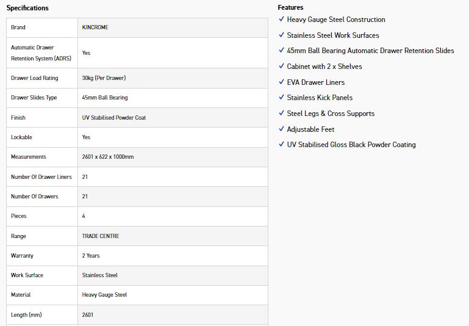Click the TRADE CENTRE range value

(x=101, y=236)
